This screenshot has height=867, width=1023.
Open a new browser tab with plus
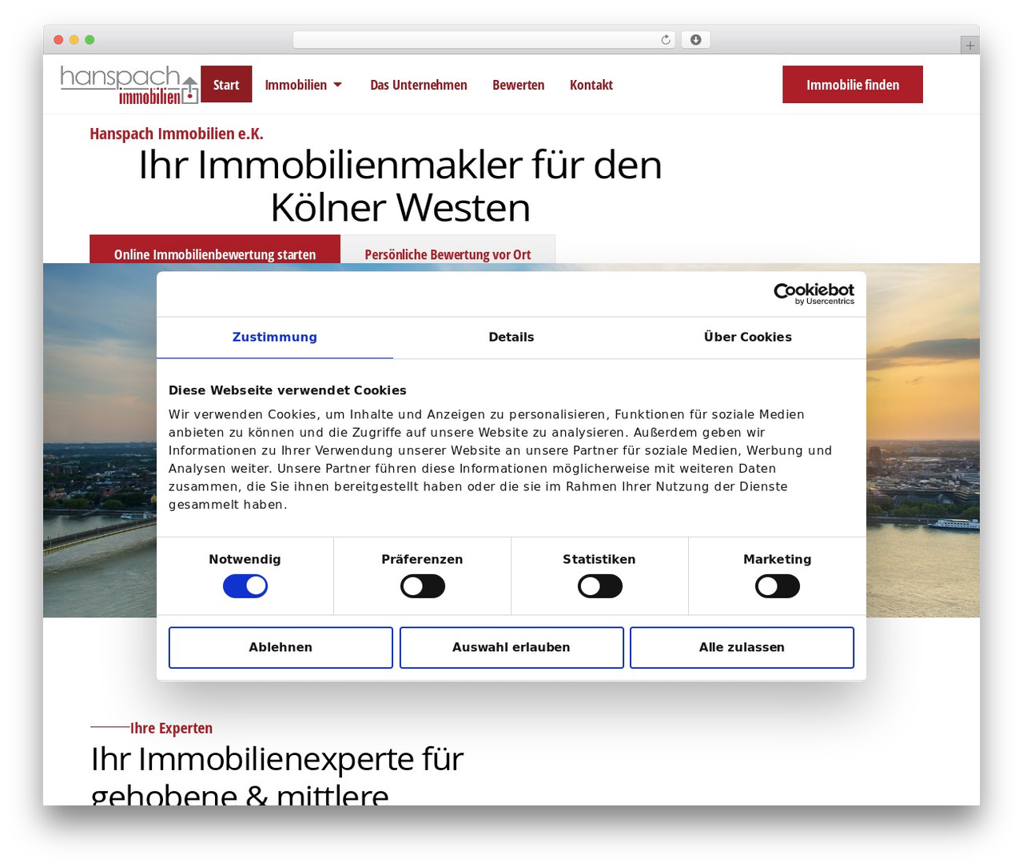coord(969,46)
